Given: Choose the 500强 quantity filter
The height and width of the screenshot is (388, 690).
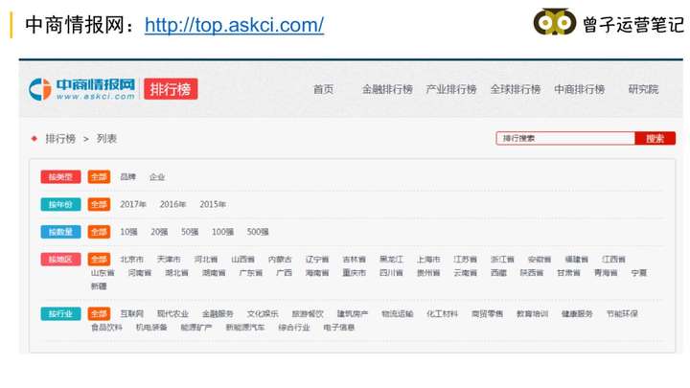Looking at the screenshot, I should click(258, 232).
